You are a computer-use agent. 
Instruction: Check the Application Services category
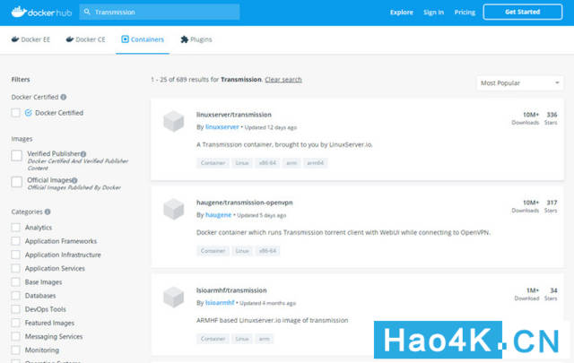16,268
